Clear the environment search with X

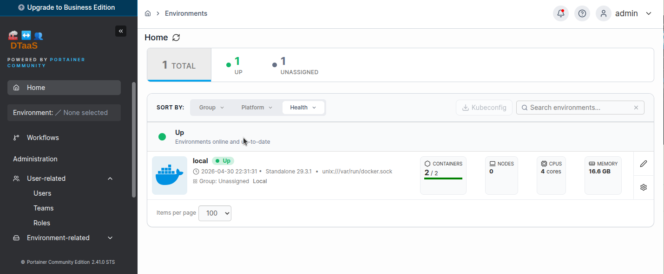636,108
